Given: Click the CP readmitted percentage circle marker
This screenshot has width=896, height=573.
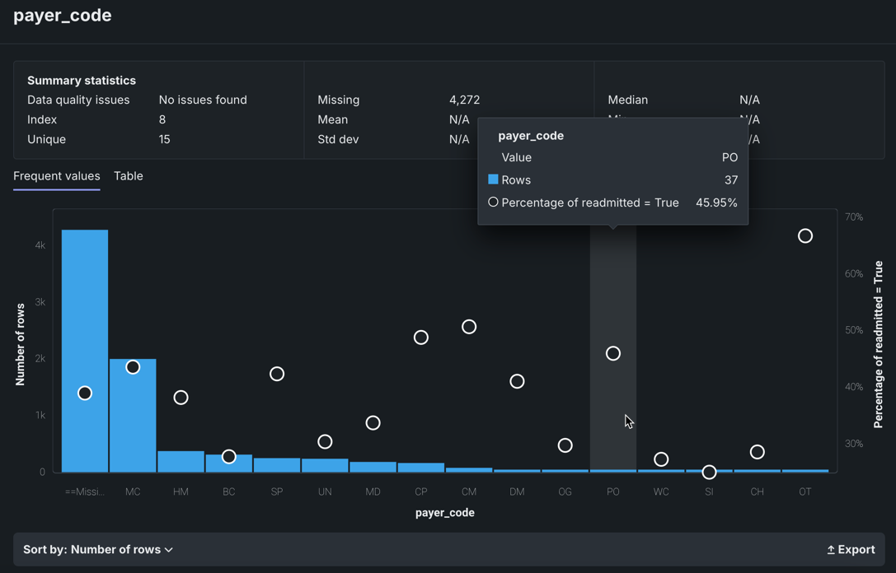Looking at the screenshot, I should point(421,338).
